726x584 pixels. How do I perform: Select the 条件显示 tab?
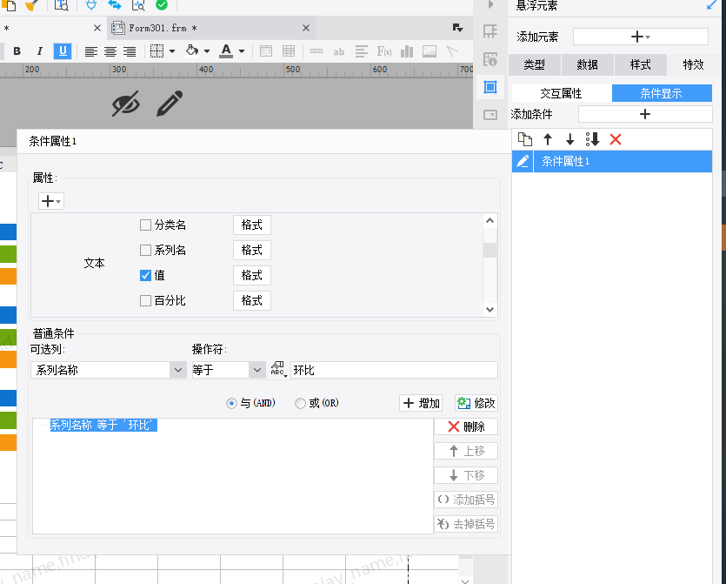(x=662, y=93)
